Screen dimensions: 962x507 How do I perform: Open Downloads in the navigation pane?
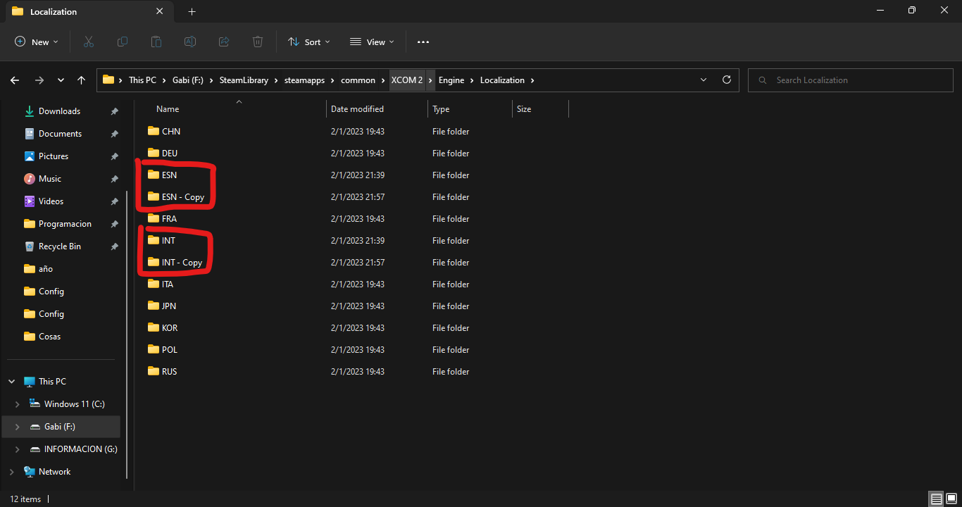pos(59,111)
